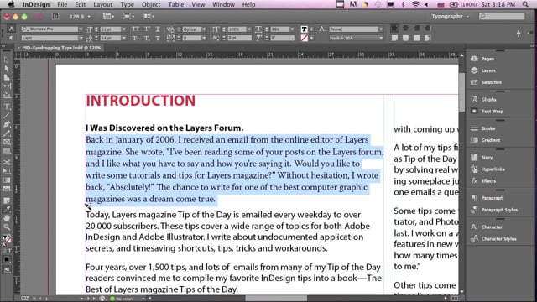The width and height of the screenshot is (537, 302).
Task: Select the Gap tool
Action: (x=7, y=86)
